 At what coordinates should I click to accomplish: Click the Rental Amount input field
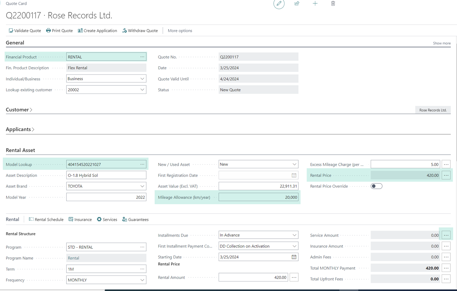(253, 277)
